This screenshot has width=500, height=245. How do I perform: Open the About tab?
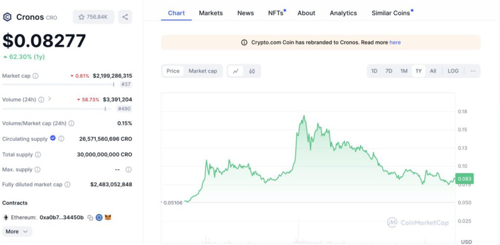point(307,13)
